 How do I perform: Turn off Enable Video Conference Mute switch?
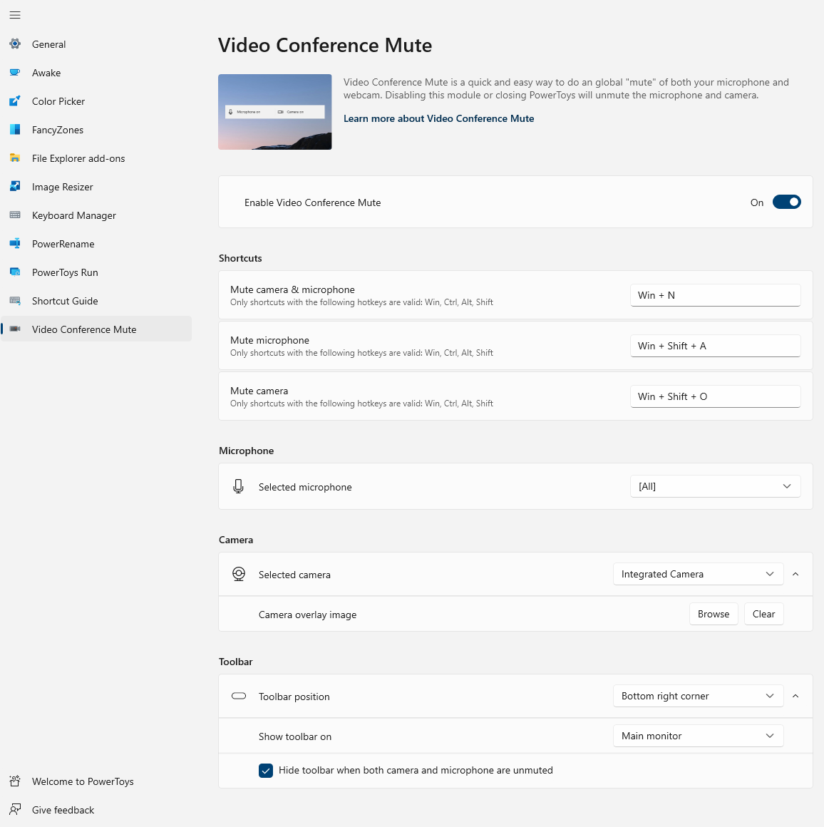(786, 202)
